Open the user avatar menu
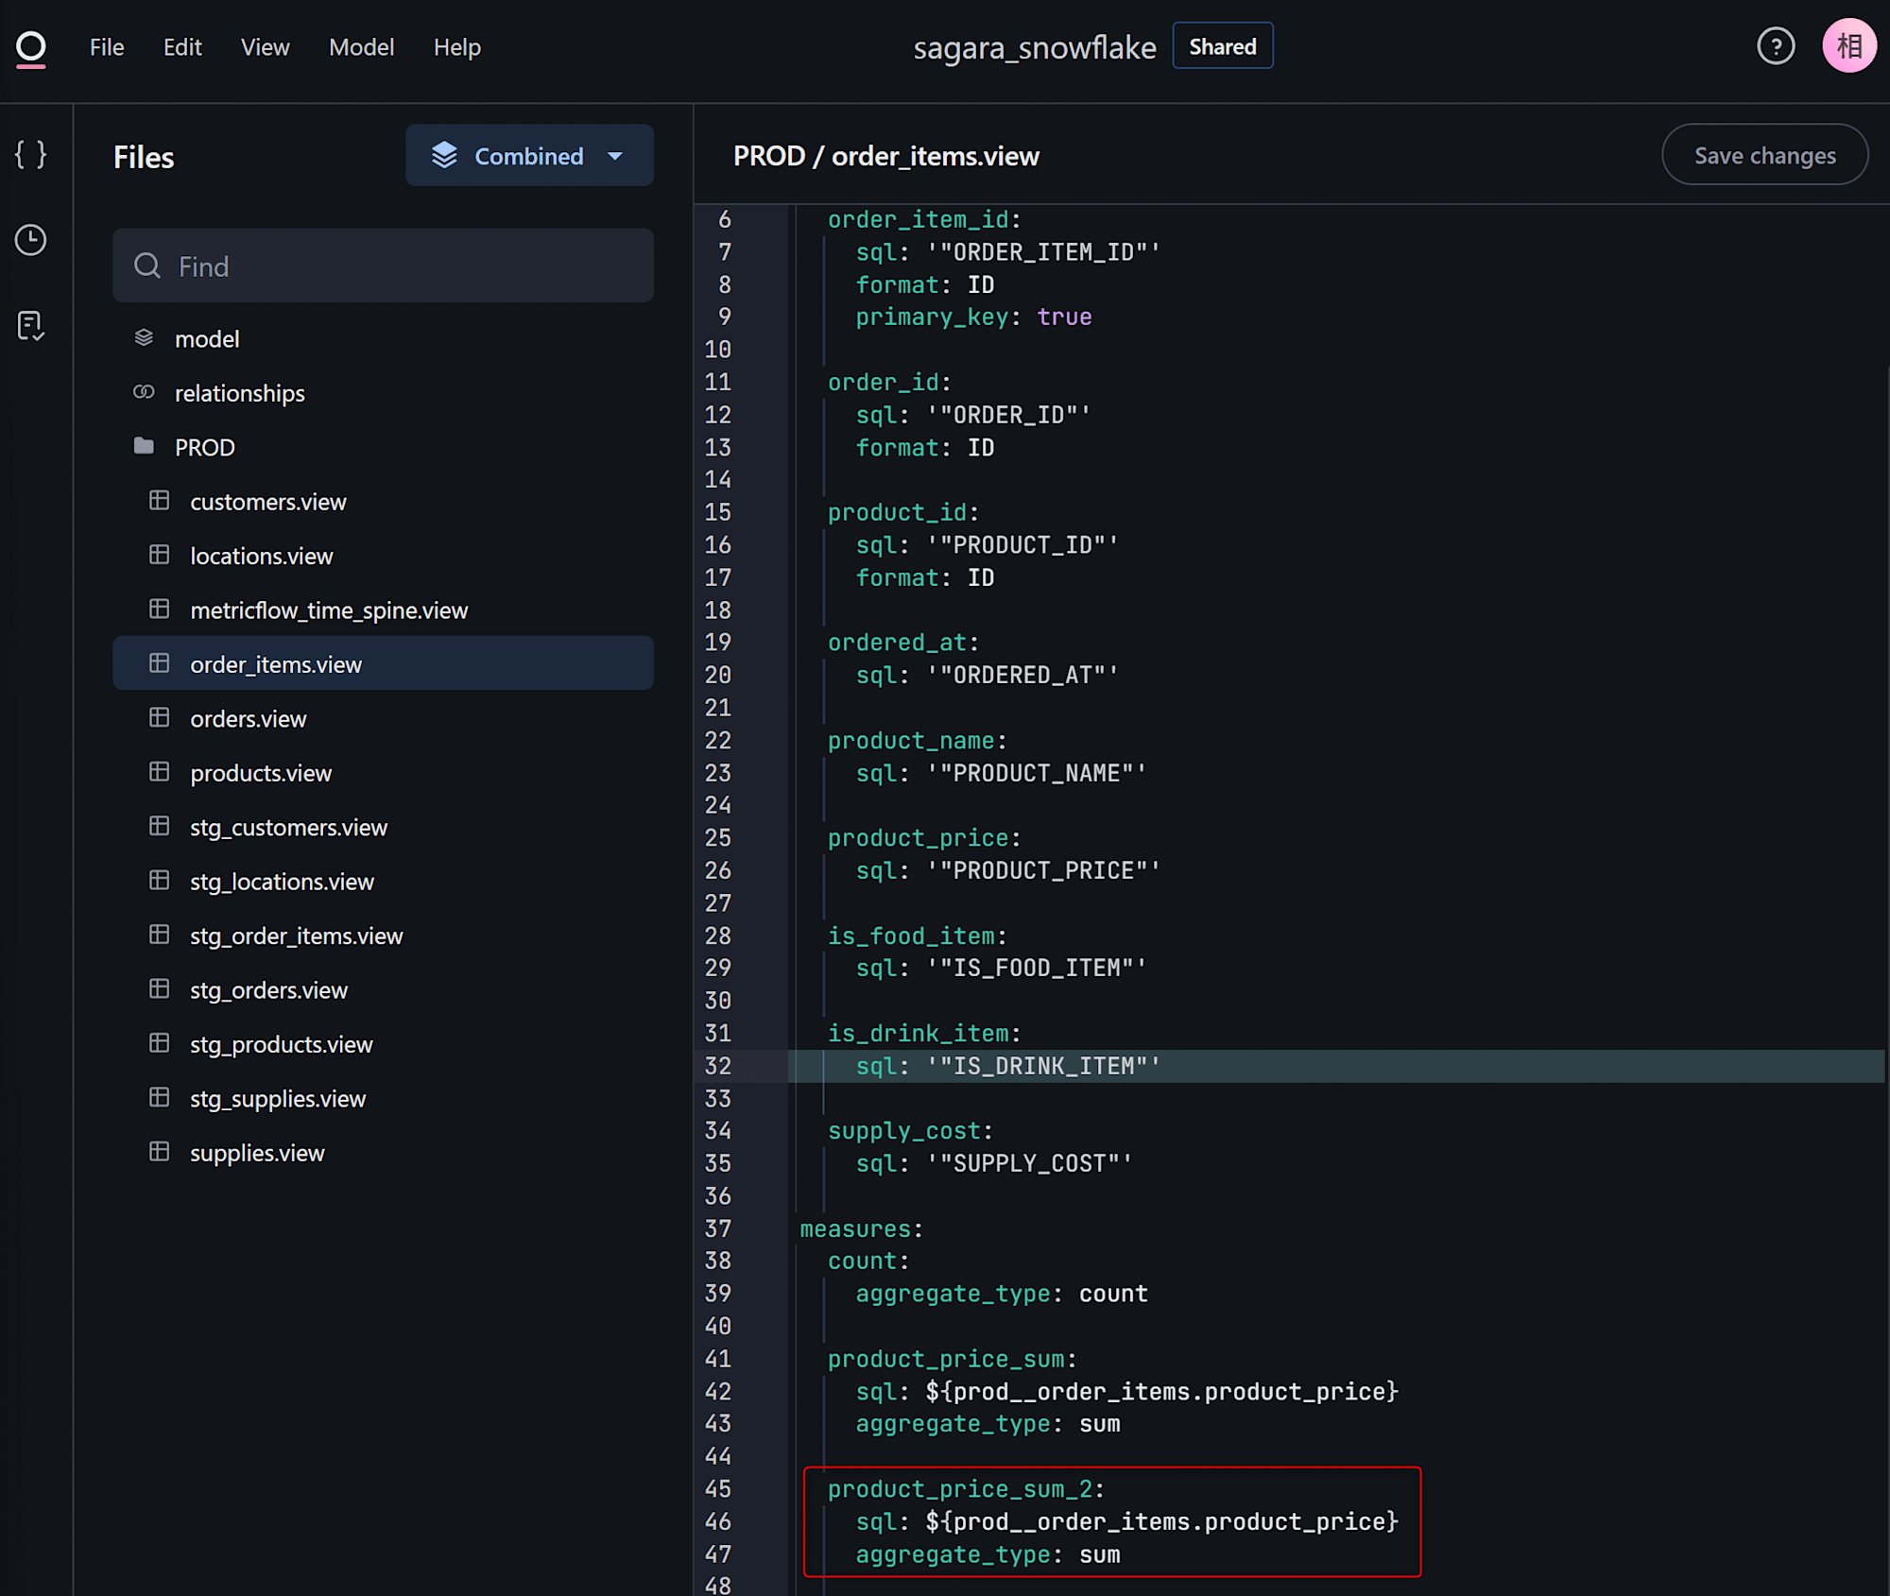Screen dimensions: 1890x1596 (1849, 46)
